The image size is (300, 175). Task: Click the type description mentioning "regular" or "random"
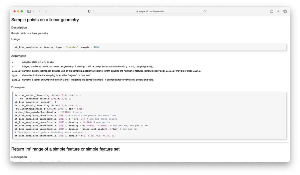[x=56, y=75]
